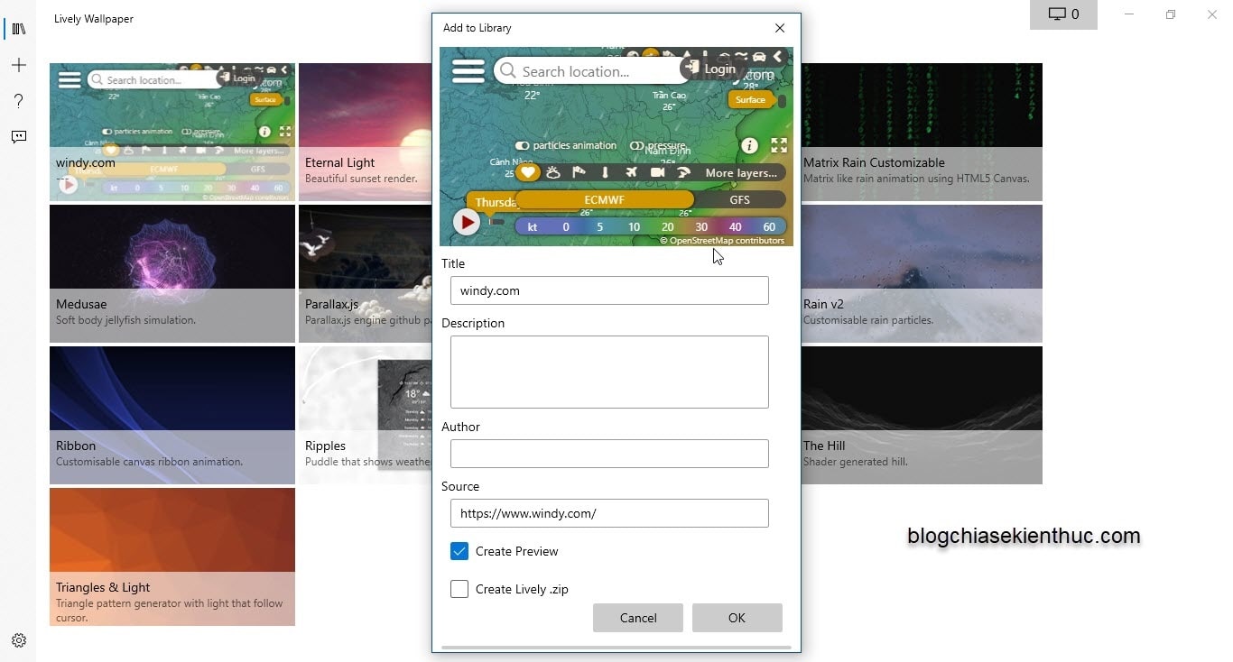Click the kt wind speed color scale in dialog preview

650,226
